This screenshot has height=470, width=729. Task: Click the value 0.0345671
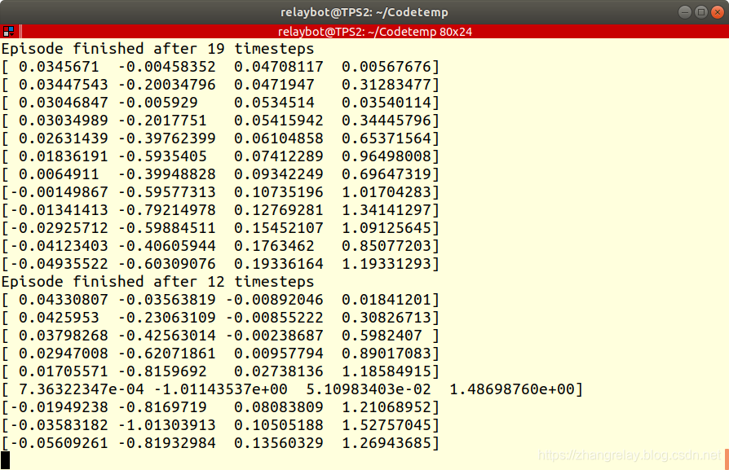click(59, 67)
